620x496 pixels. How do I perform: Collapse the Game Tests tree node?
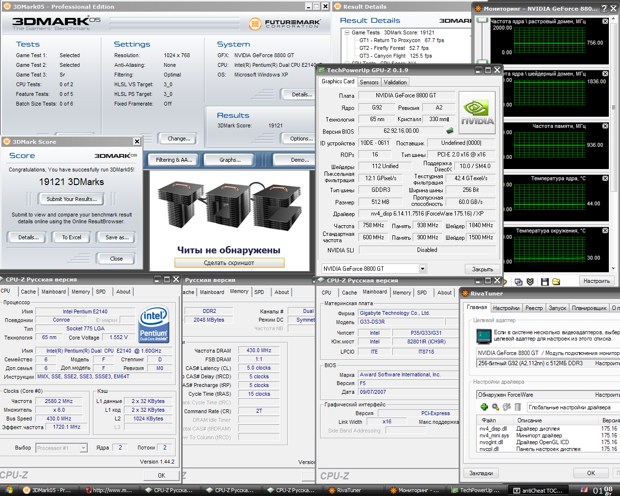347,33
